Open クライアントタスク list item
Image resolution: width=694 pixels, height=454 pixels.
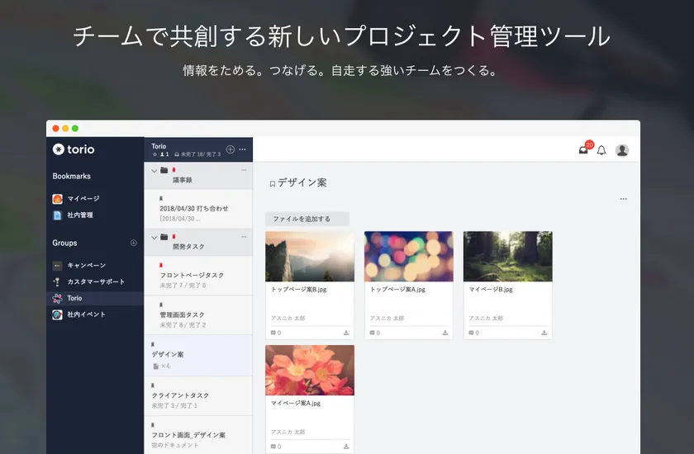click(x=180, y=395)
